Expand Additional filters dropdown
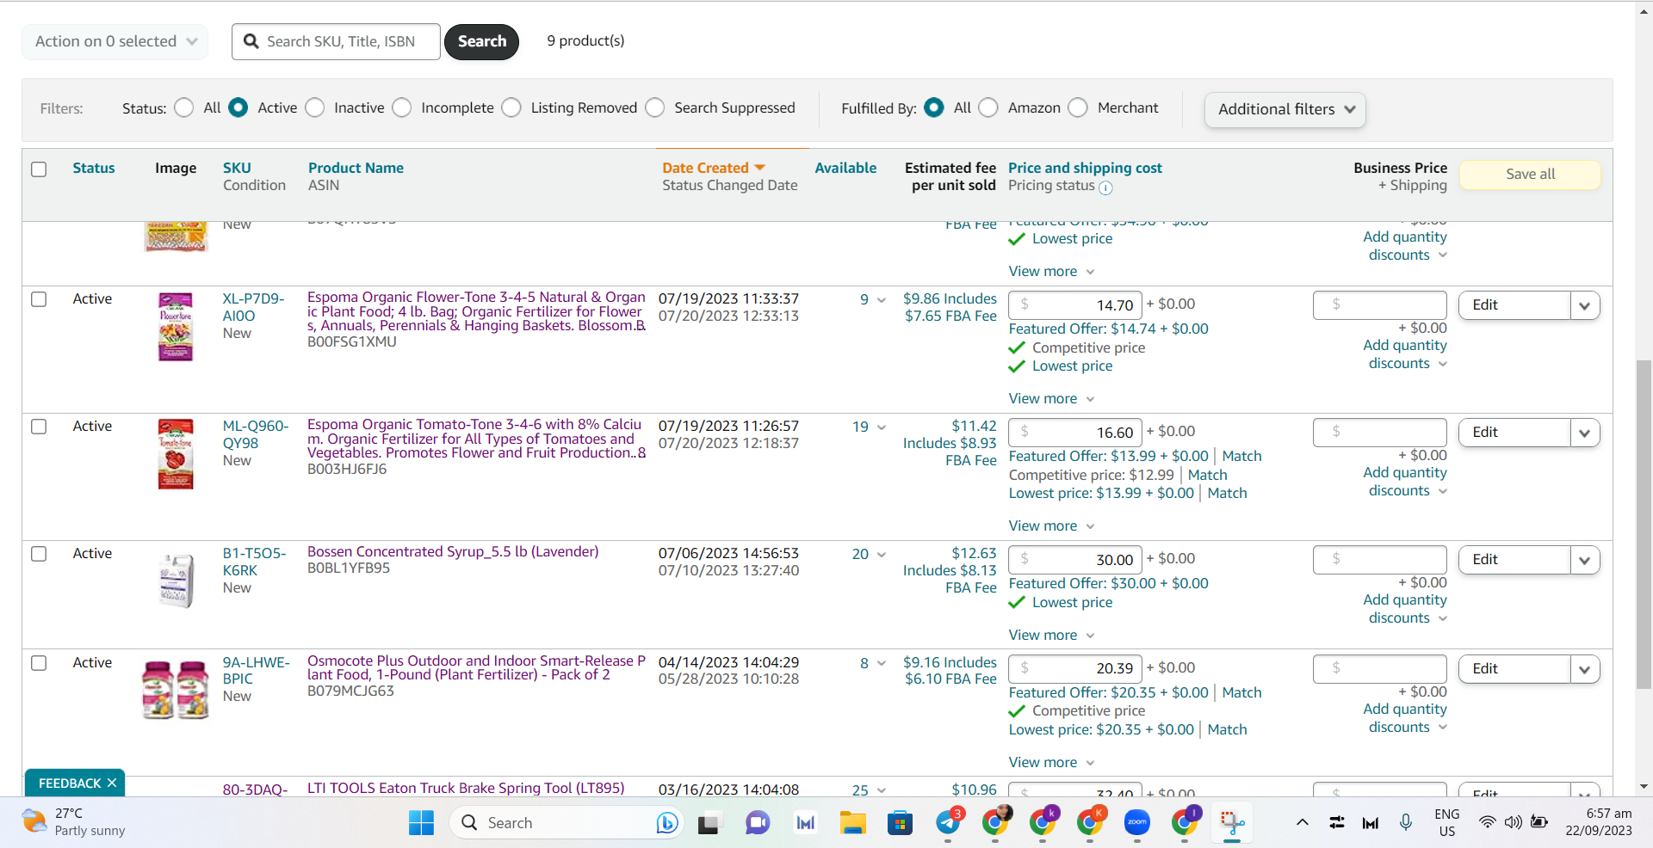The height and width of the screenshot is (848, 1653). pos(1285,109)
